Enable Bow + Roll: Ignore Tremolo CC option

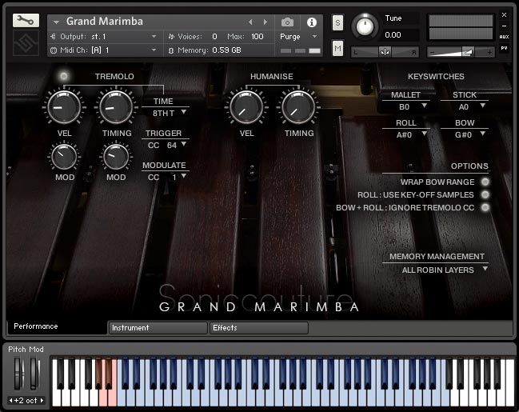pos(485,207)
